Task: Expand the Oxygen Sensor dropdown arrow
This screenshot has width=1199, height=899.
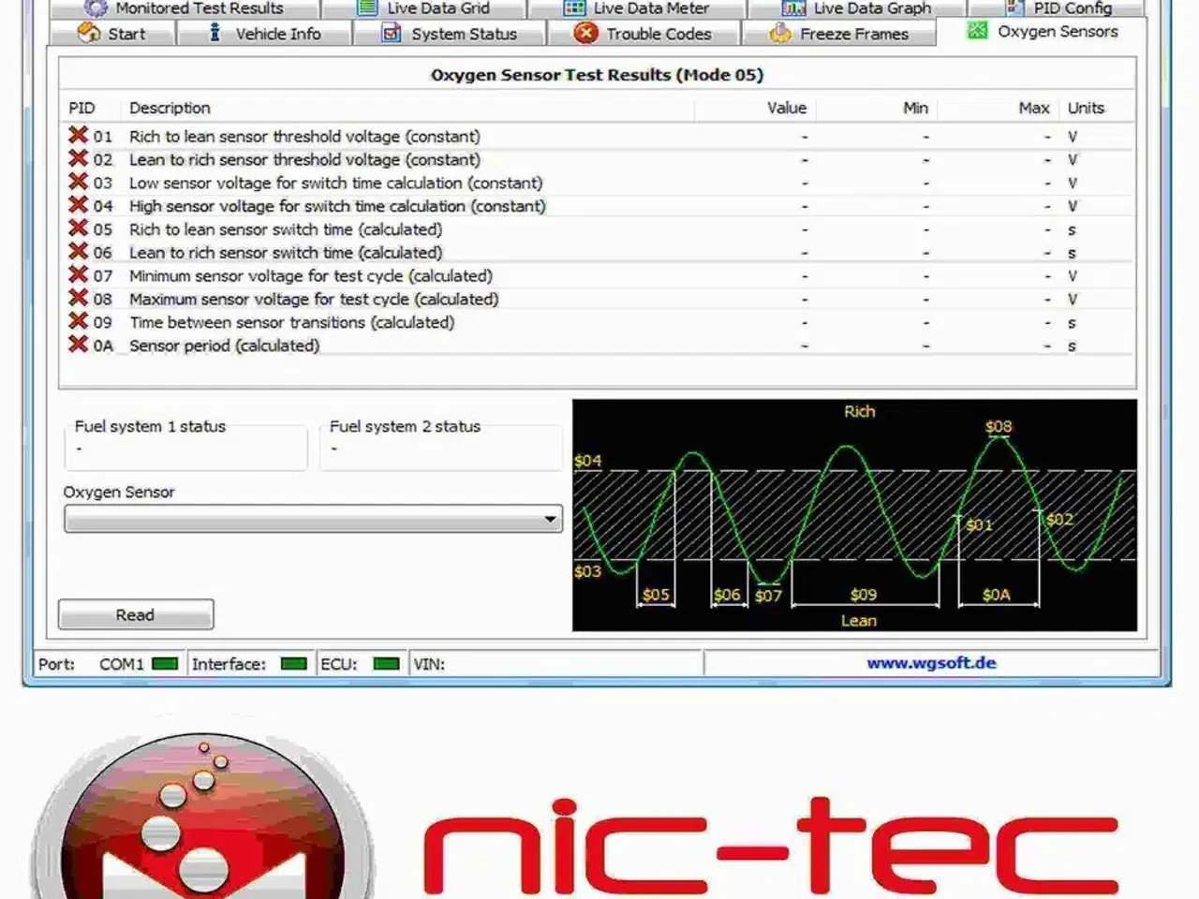Action: 551,519
